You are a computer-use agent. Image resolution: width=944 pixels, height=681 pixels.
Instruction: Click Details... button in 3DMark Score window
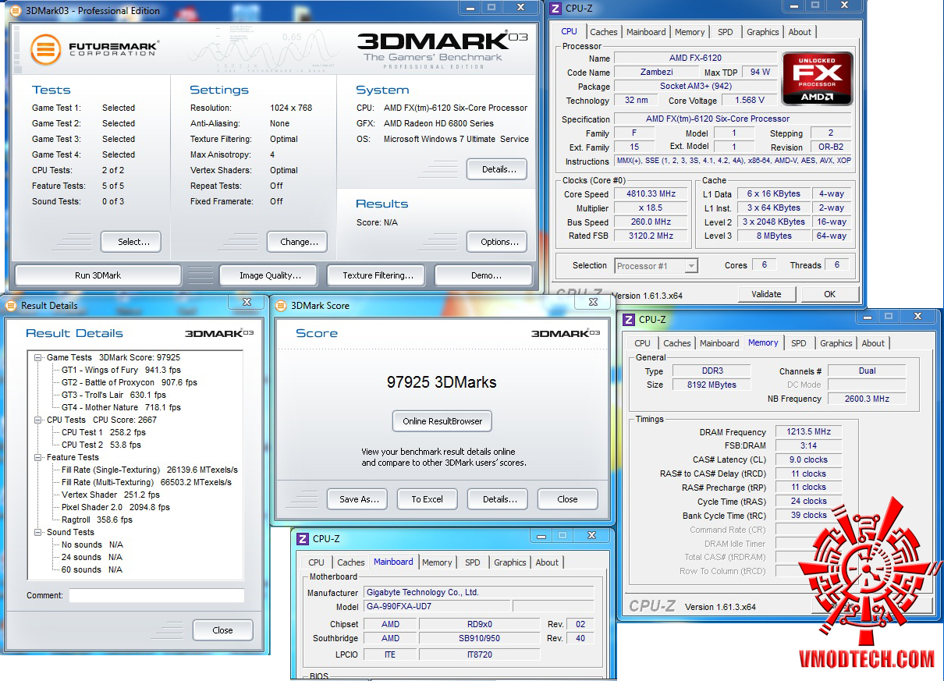pos(499,499)
